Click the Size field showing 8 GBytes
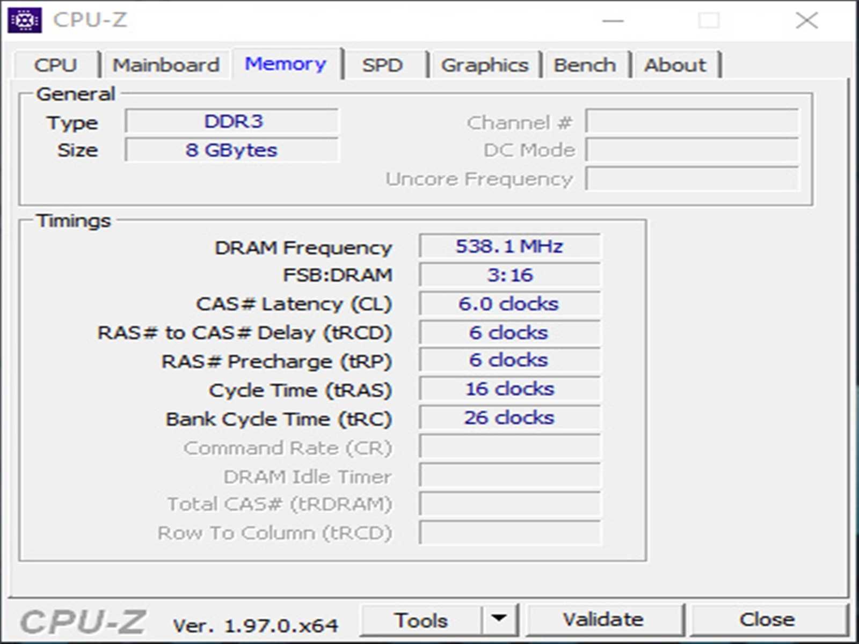This screenshot has height=644, width=859. pos(232,150)
